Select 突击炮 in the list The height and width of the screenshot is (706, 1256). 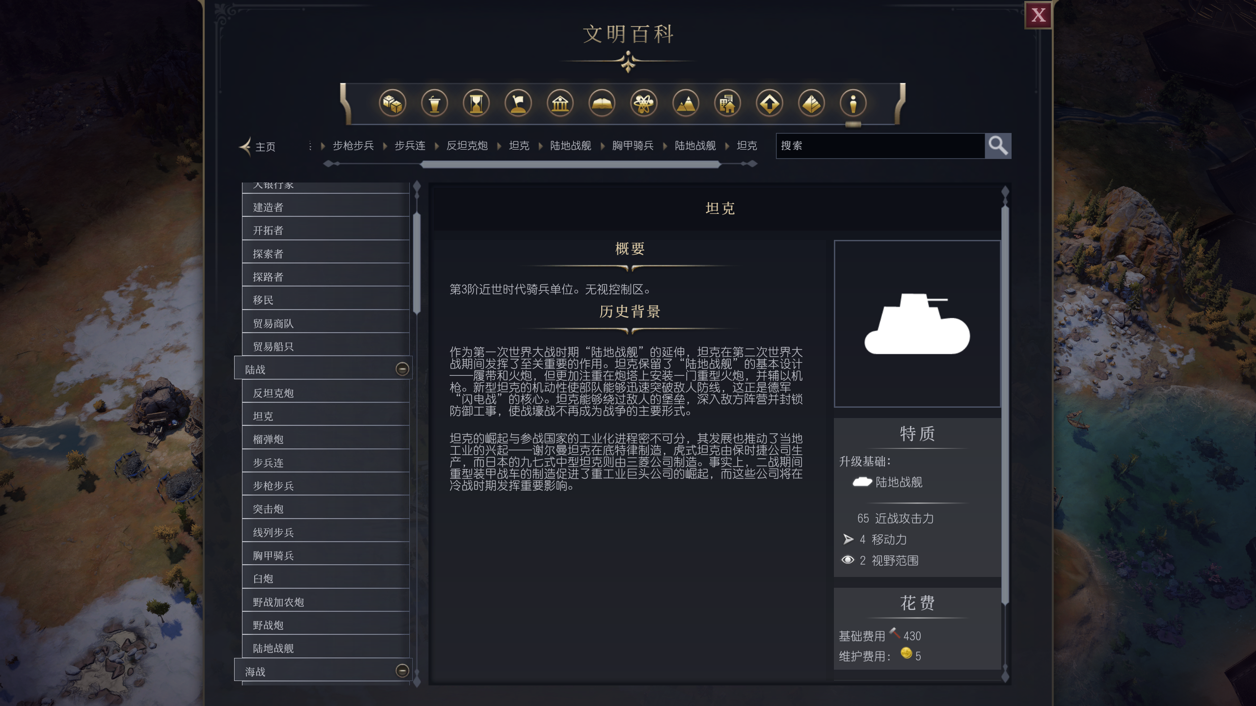pos(325,509)
